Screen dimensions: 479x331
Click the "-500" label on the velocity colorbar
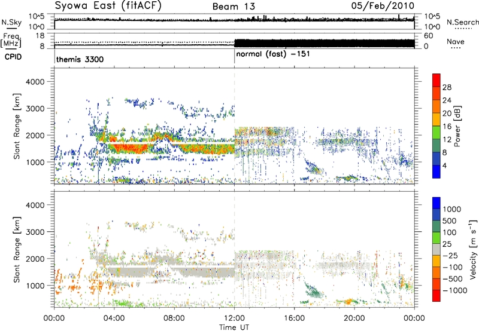coord(453,279)
